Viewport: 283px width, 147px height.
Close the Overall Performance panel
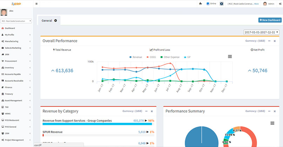[x=275, y=41]
